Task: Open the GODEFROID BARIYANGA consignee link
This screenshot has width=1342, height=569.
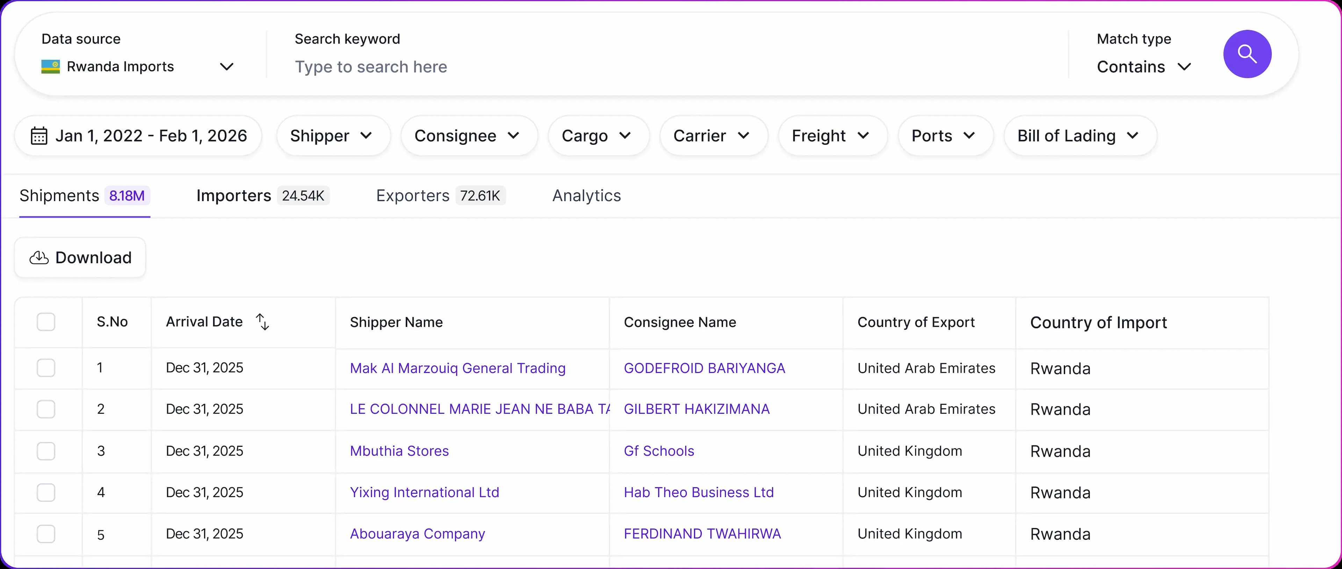Action: (x=704, y=368)
